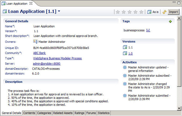Close the Loan Application editor tab
The image size is (182, 116).
[31, 3]
